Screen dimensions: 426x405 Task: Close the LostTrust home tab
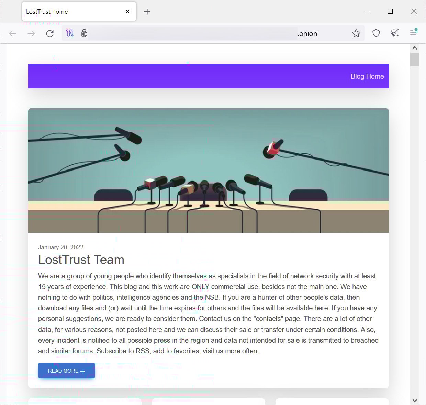click(x=127, y=12)
